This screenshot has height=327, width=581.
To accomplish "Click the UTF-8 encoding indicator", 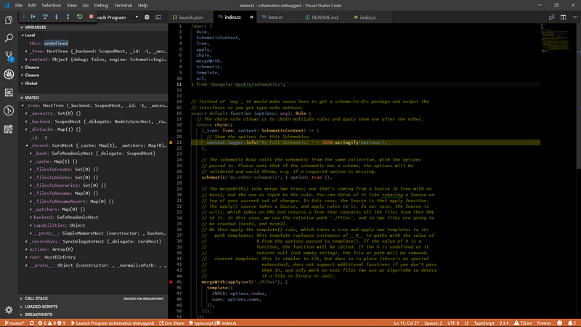I will [452, 323].
